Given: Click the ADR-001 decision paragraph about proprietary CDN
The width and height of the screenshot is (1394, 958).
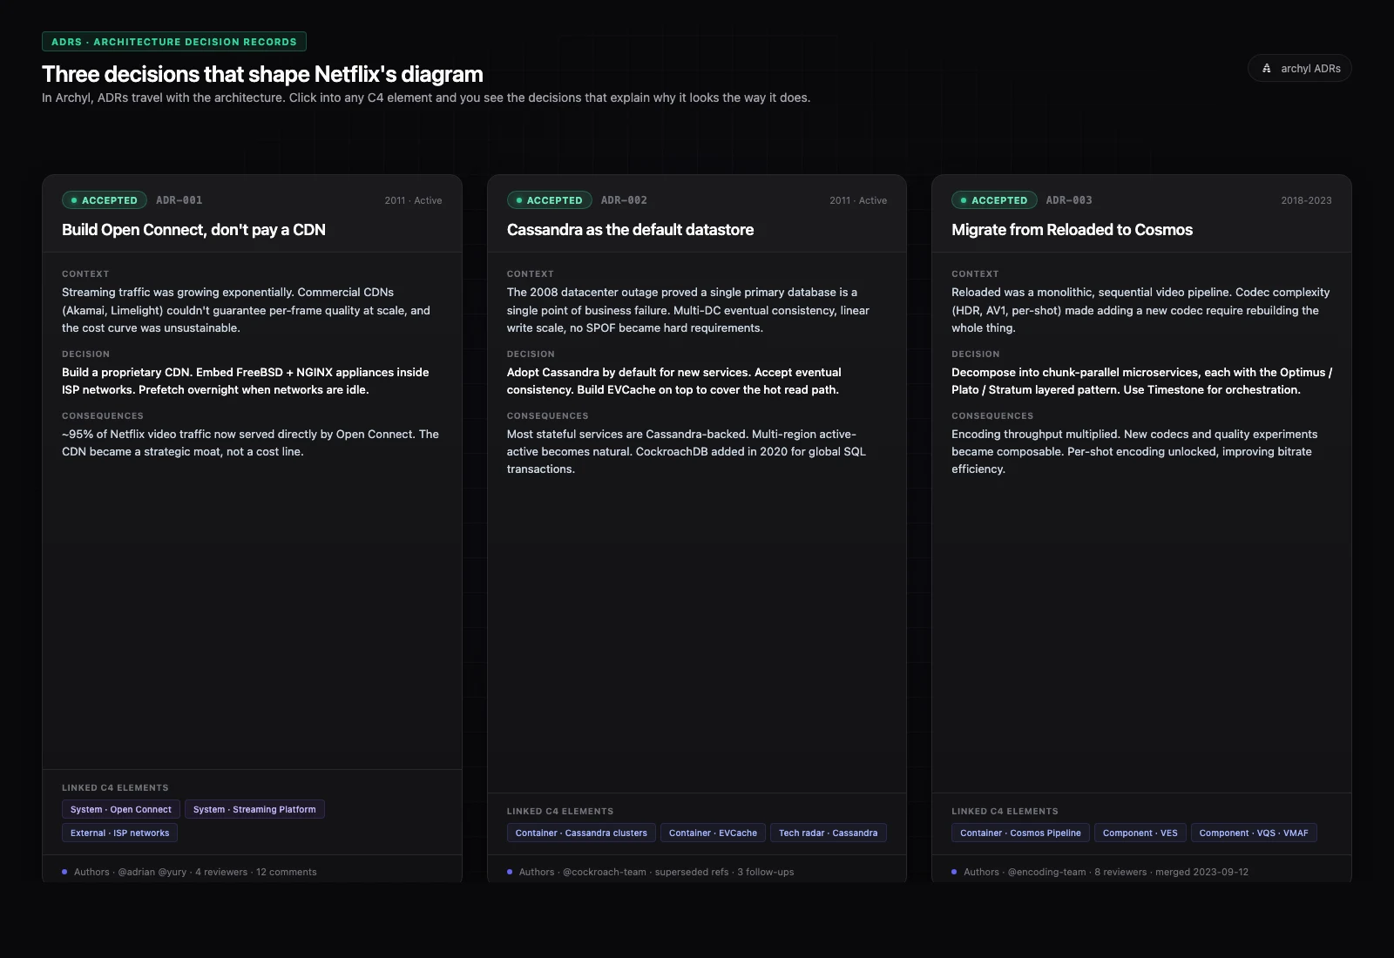Looking at the screenshot, I should pyautogui.click(x=246, y=381).
